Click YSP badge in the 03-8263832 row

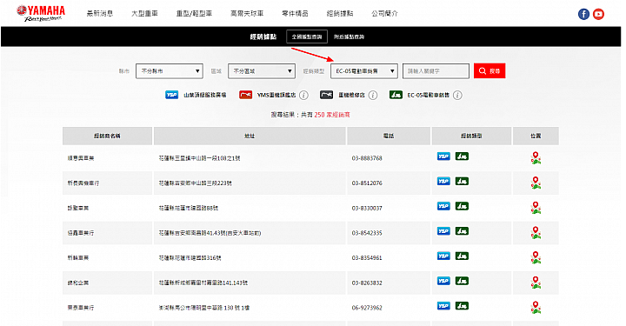[x=443, y=281]
